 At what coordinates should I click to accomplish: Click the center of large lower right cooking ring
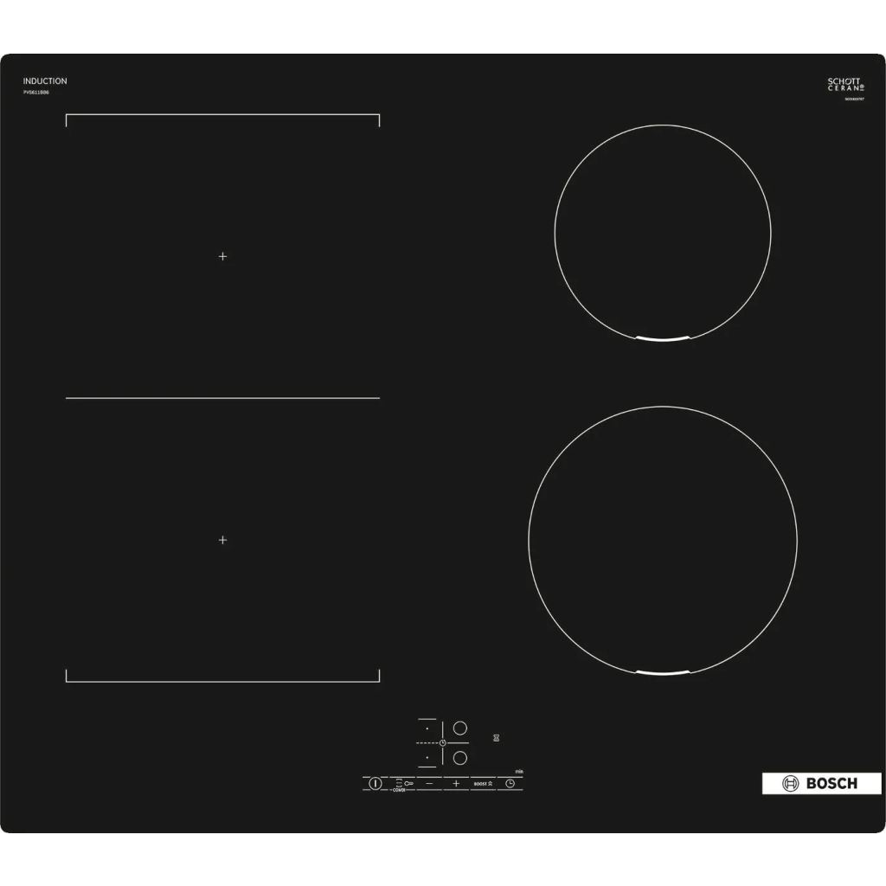pyautogui.click(x=663, y=540)
